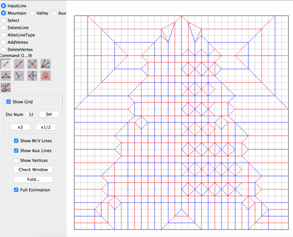
Task: Select the mirror copy tool
Action: pyautogui.click(x=46, y=76)
